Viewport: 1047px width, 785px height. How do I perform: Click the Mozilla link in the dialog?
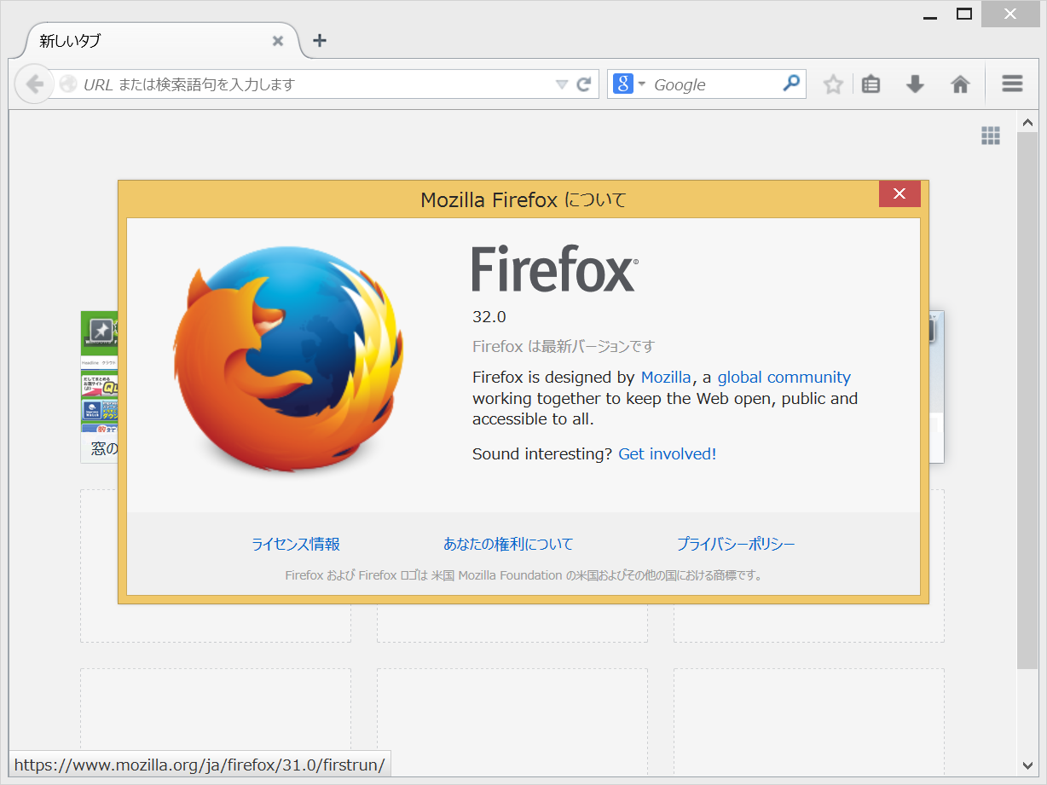(666, 377)
